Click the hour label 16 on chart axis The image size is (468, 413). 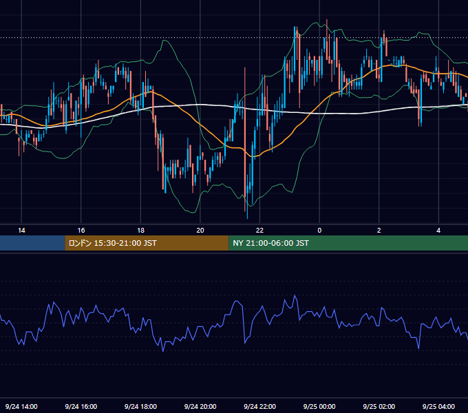coord(81,231)
